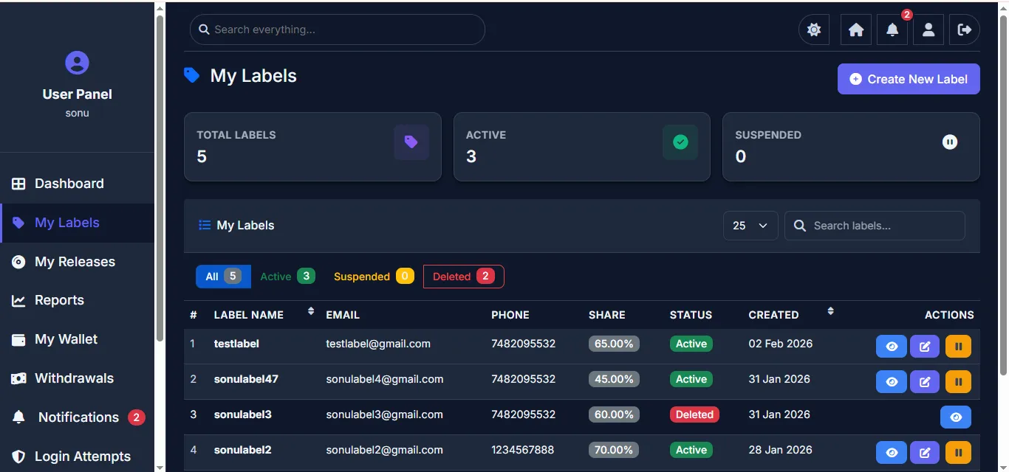This screenshot has height=472, width=1009.
Task: Navigate to Withdrawals in the sidebar
Action: click(77, 378)
